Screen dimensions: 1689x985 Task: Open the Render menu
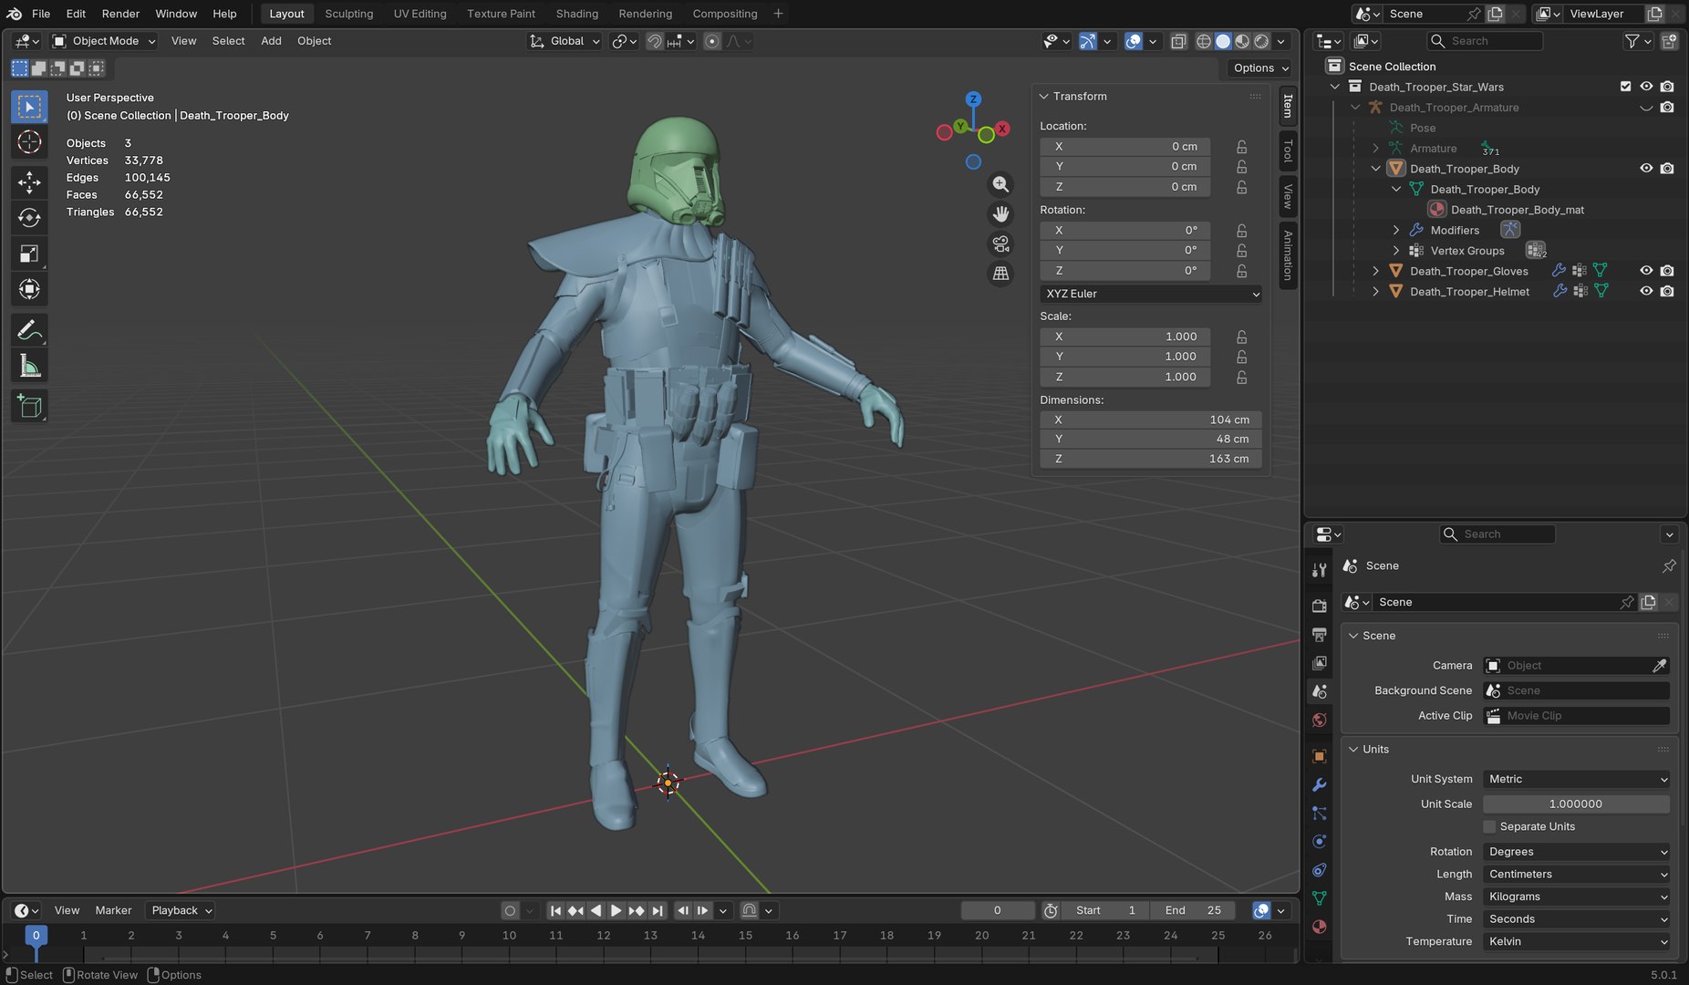point(120,14)
